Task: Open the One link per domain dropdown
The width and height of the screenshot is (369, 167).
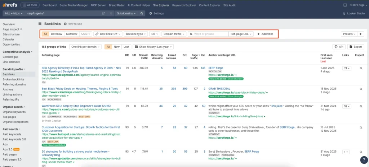Action: point(85,47)
